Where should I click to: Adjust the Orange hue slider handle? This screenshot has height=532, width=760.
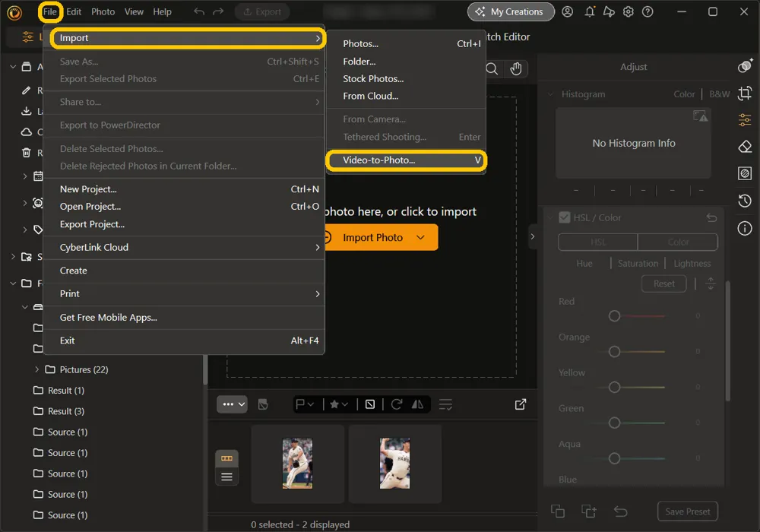pos(614,351)
